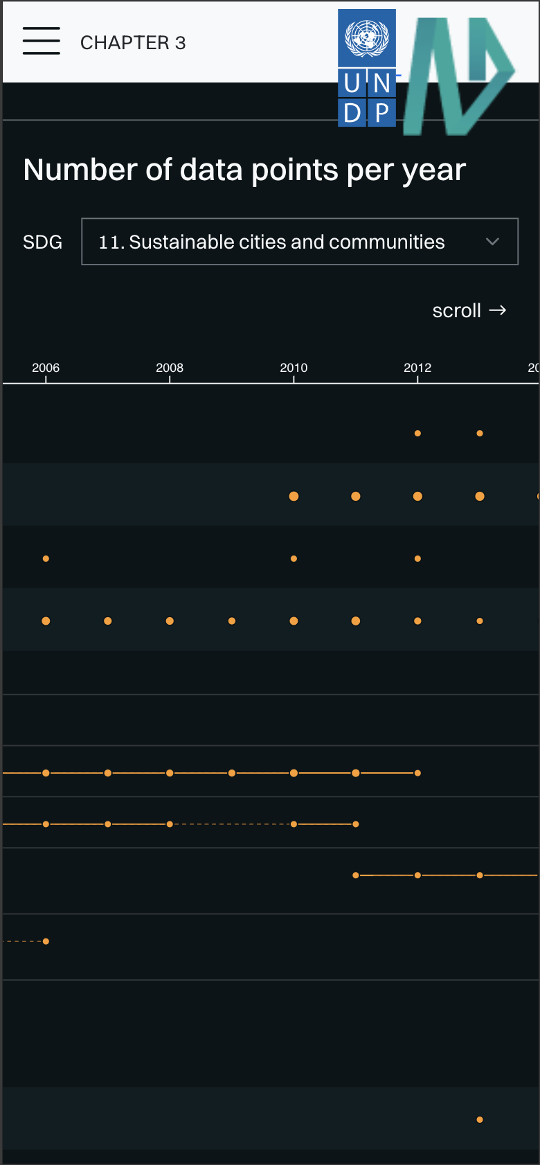Image resolution: width=540 pixels, height=1165 pixels.
Task: Click the scroll text link
Action: click(456, 311)
